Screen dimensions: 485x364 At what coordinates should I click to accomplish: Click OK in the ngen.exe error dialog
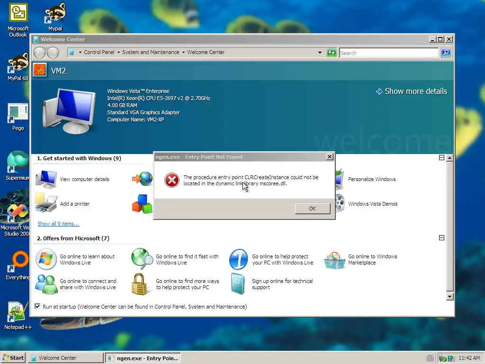click(313, 209)
